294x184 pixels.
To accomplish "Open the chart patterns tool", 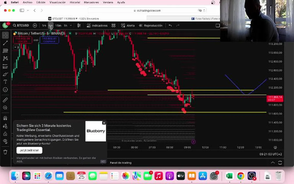I will [x=5, y=58].
